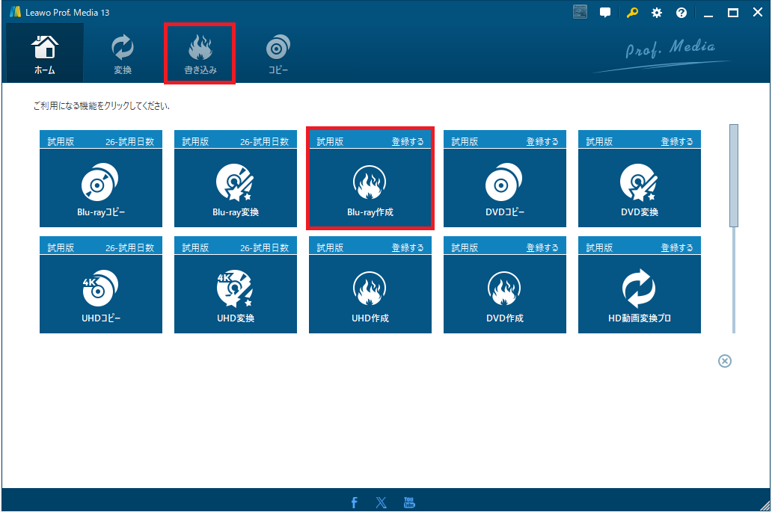
Task: Open the registration key icon
Action: pos(632,13)
